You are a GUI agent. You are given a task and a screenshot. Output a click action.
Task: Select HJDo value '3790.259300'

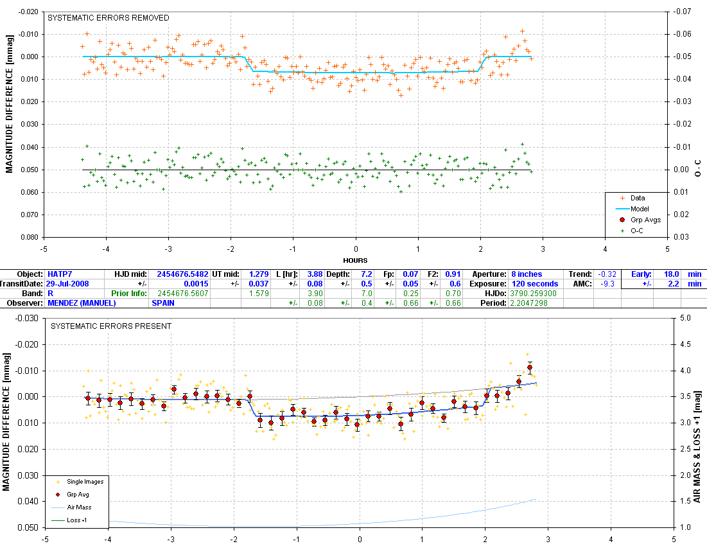(x=534, y=294)
